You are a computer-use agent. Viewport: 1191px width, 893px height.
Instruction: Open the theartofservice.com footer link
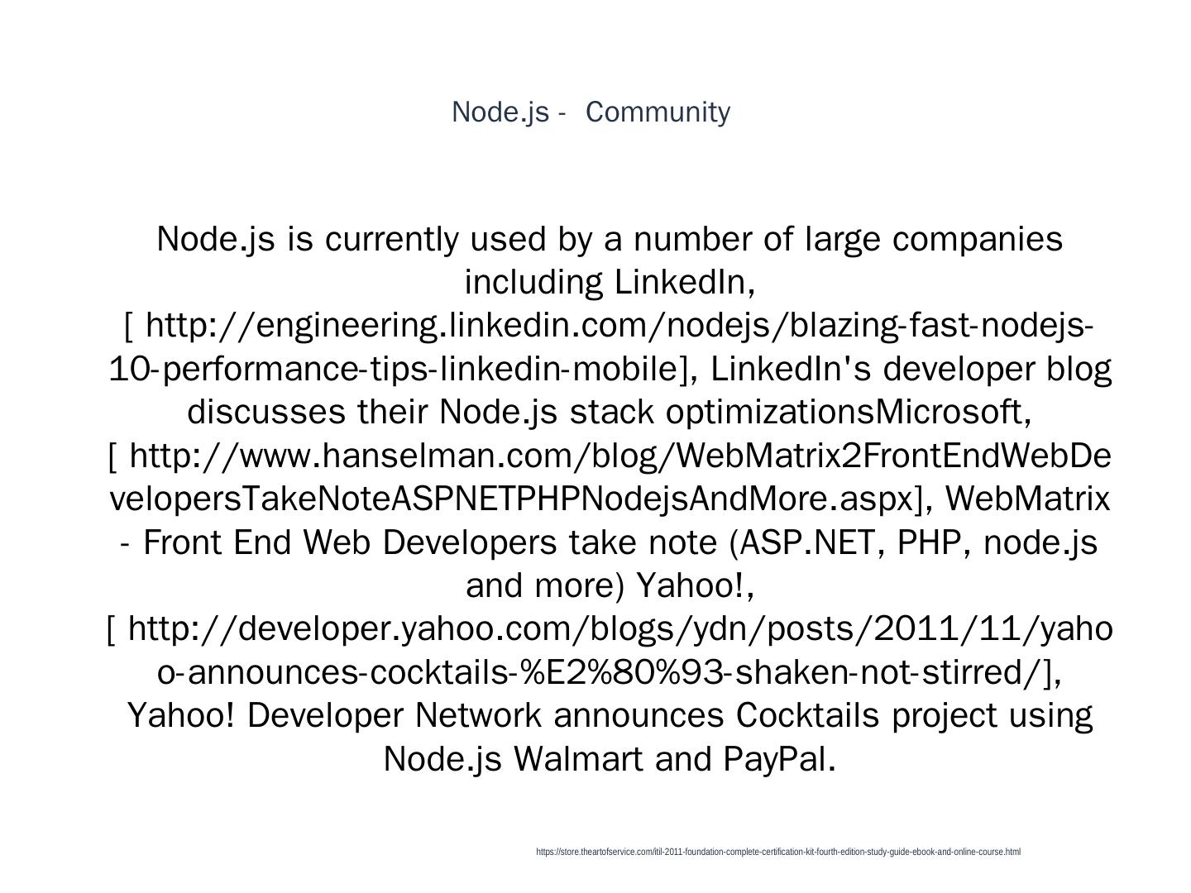(x=777, y=852)
